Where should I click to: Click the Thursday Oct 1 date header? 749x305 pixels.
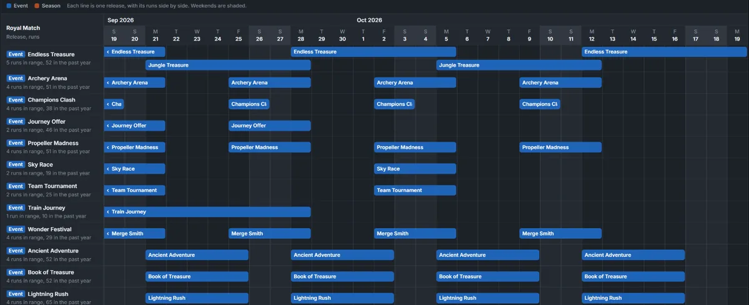pos(363,35)
